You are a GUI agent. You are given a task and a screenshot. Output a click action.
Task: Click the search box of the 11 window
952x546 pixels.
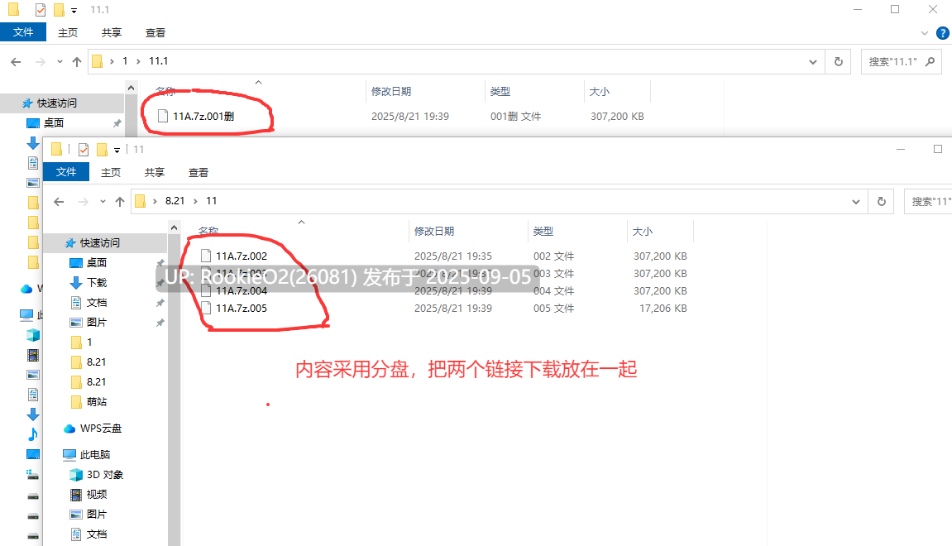coord(928,201)
